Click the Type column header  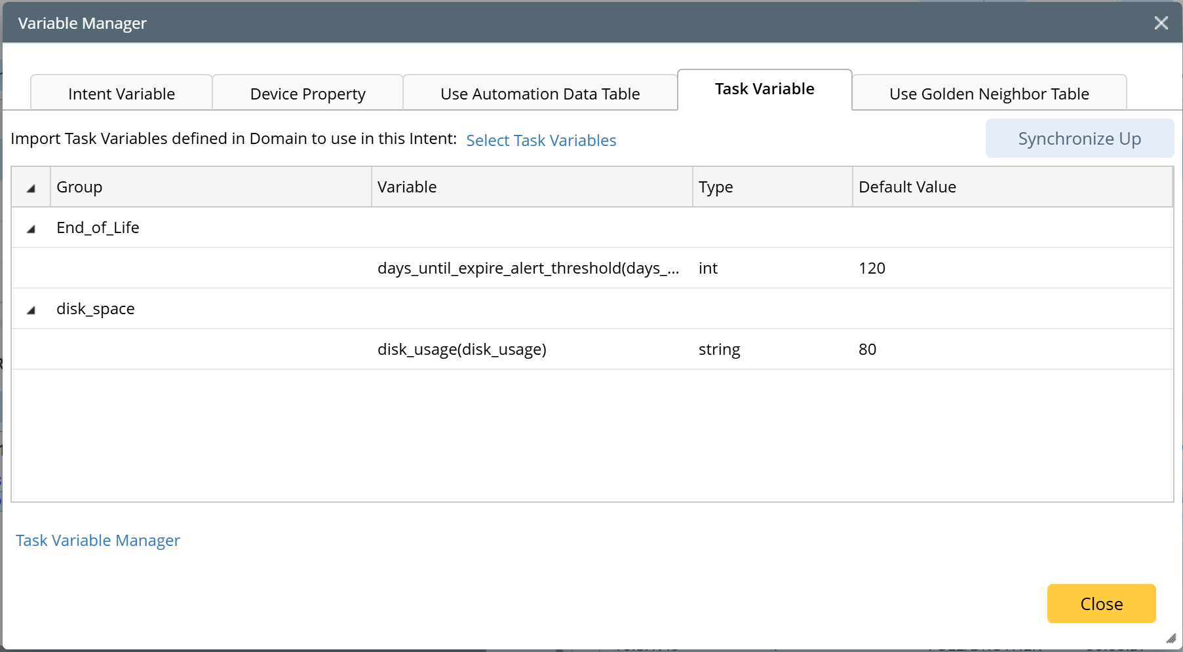pyautogui.click(x=715, y=187)
